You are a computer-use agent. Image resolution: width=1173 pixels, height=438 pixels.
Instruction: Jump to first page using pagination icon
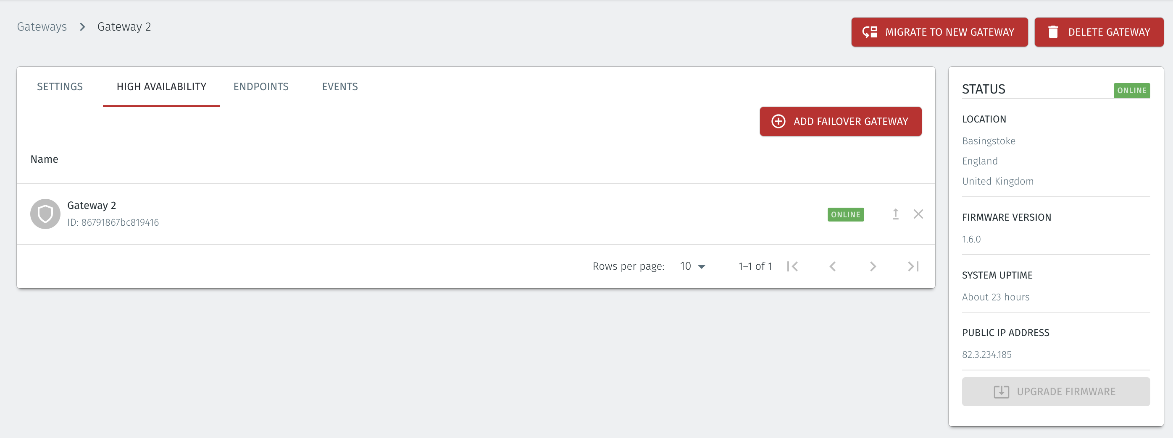792,266
